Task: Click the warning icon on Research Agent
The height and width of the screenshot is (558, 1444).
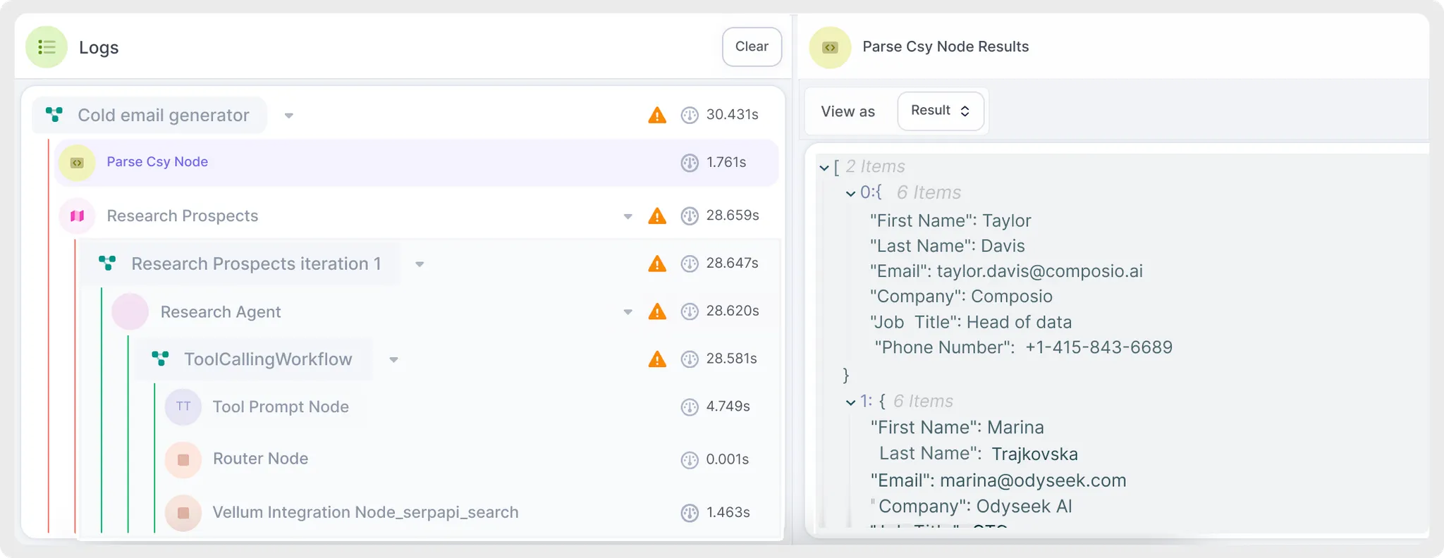Action: (x=657, y=311)
